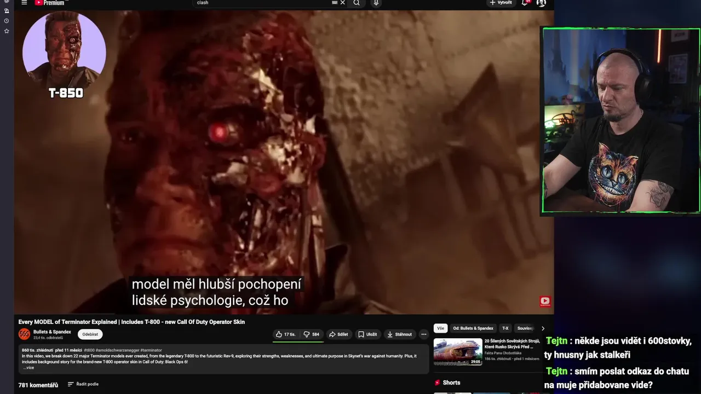Open the Vytvořit create button
The image size is (701, 394).
coord(501,3)
